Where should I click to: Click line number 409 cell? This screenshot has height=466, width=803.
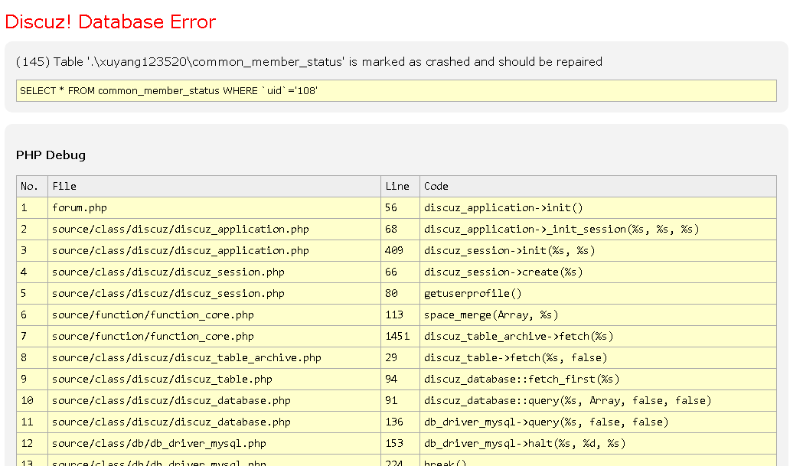point(400,251)
